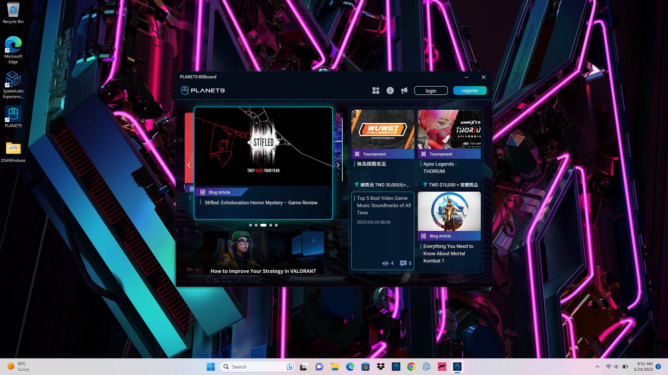Show hidden system tray icons chevron

pos(597,367)
